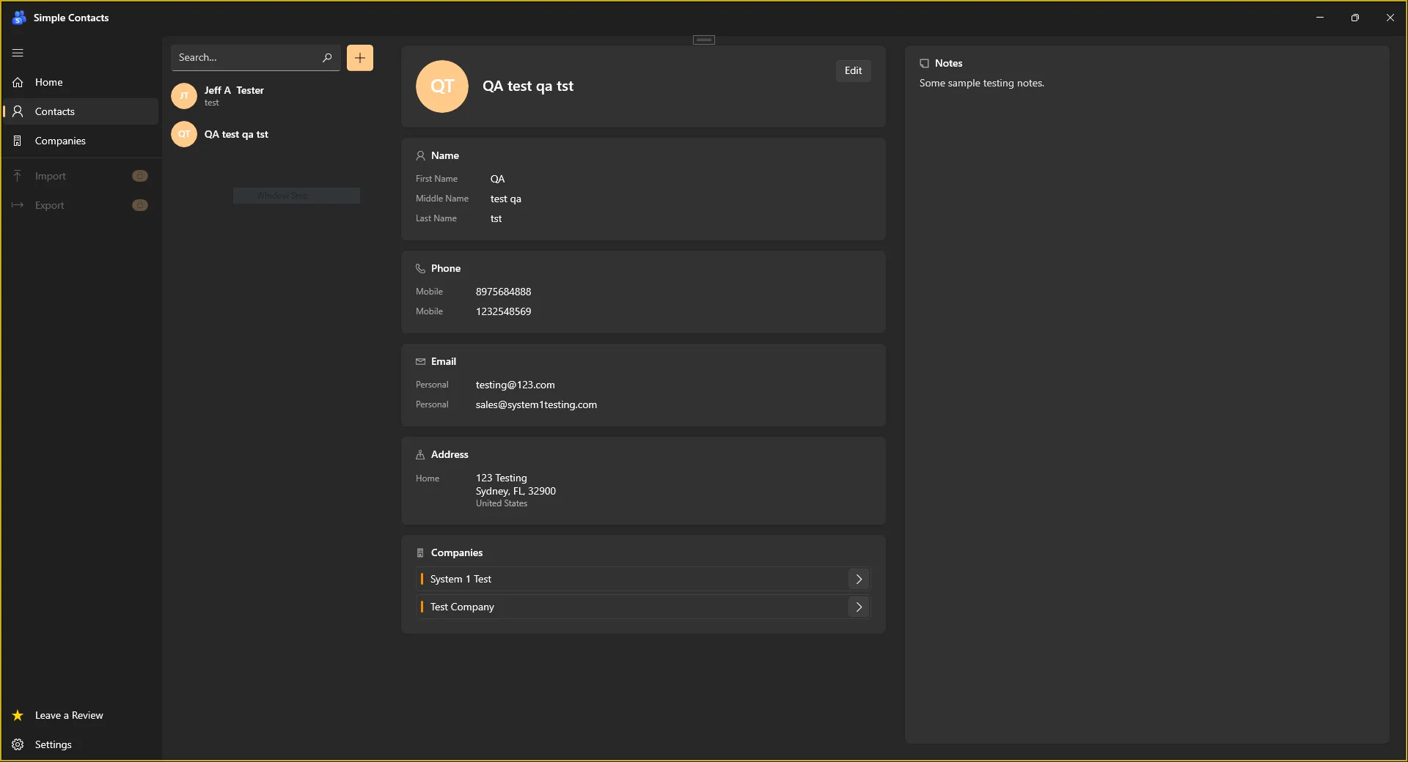Screen dimensions: 1408x762
Task: Add a new contact with plus button
Action: (x=360, y=58)
